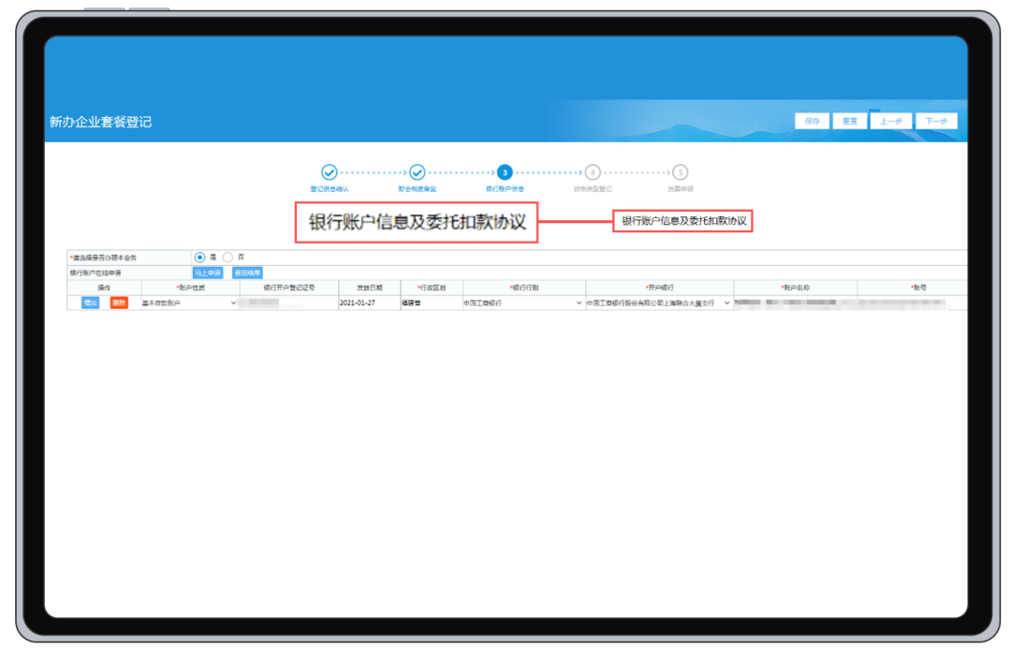
Task: Select step 5 发票申领 circle
Action: pyautogui.click(x=681, y=172)
